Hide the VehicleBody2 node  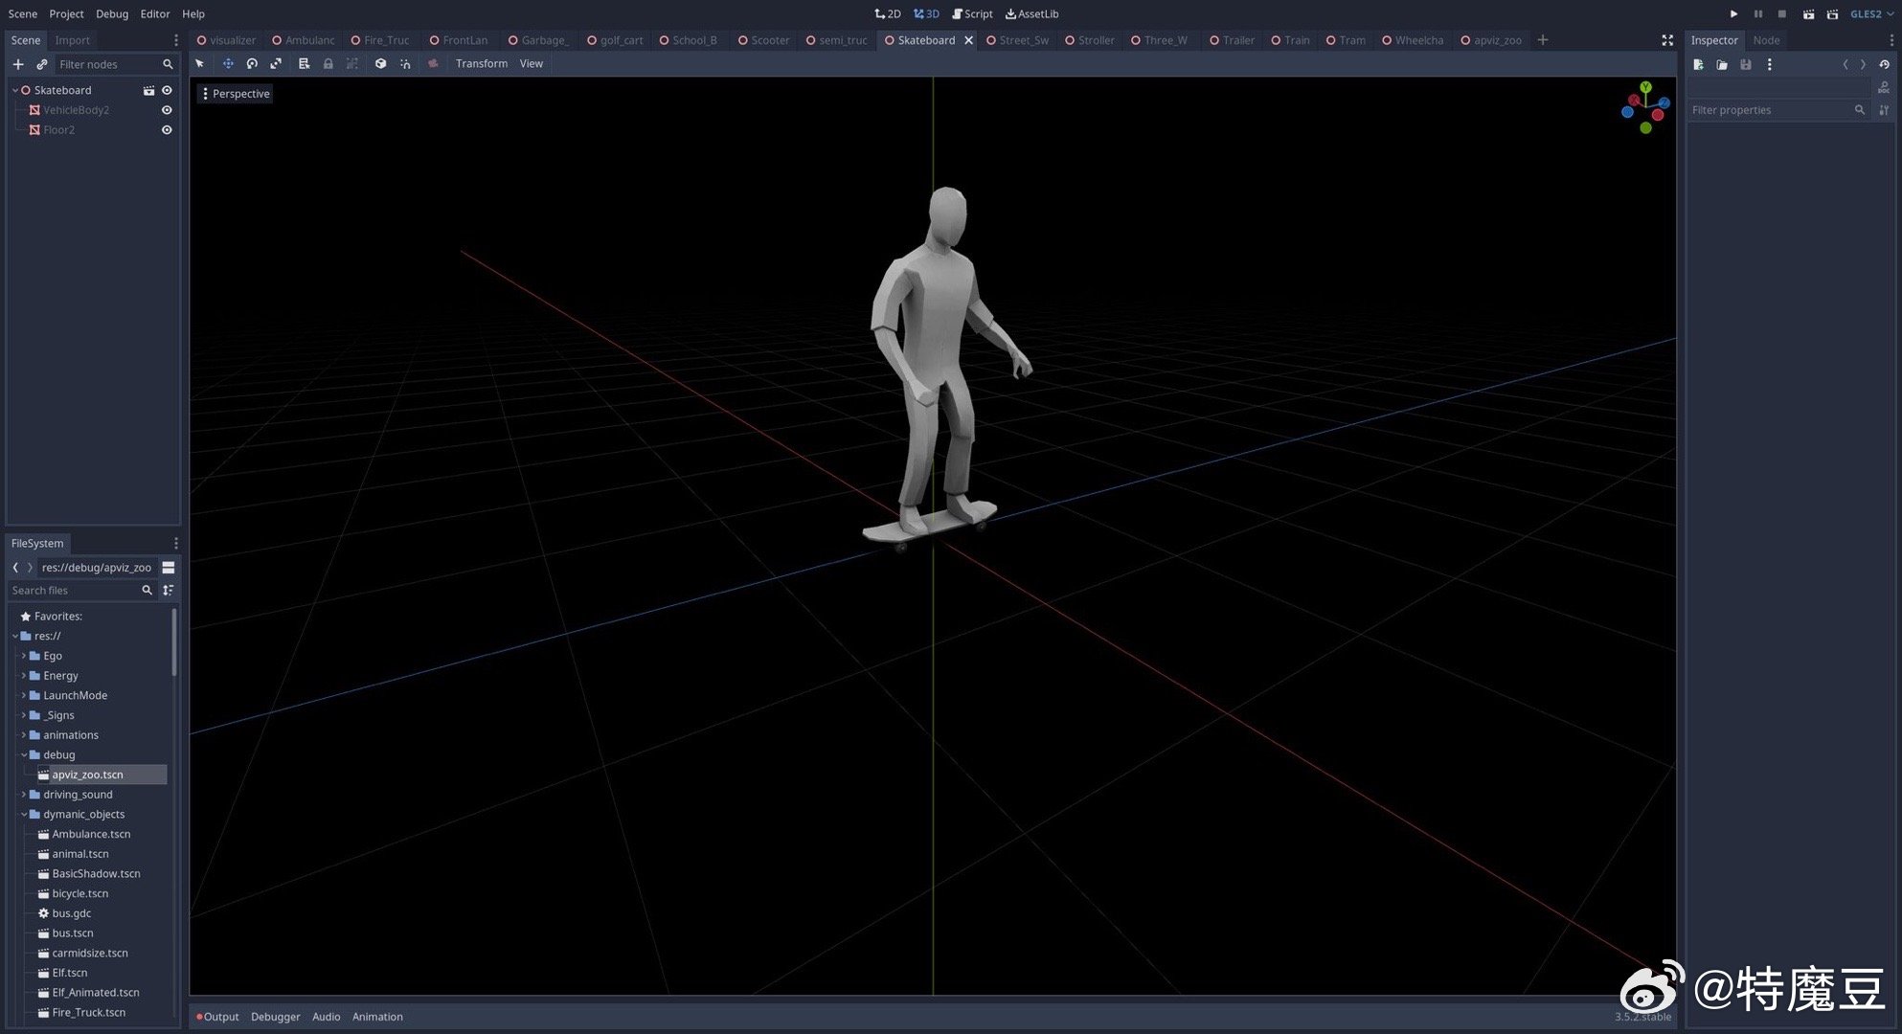[x=167, y=110]
